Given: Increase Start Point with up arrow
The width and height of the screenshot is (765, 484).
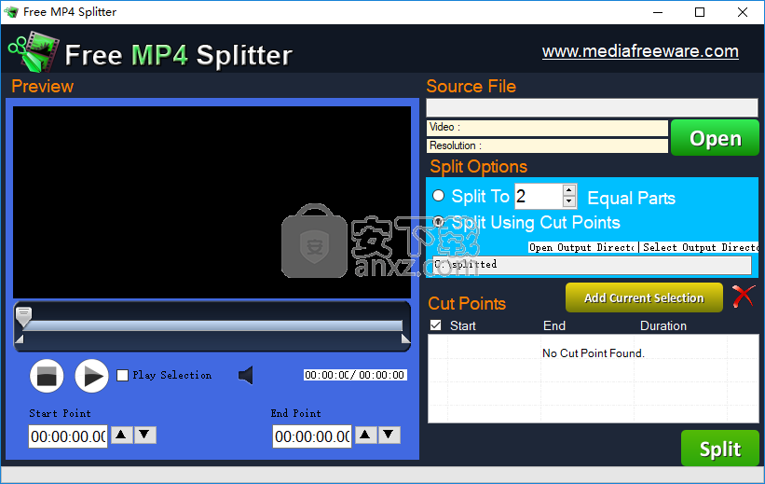Looking at the screenshot, I should [x=122, y=435].
